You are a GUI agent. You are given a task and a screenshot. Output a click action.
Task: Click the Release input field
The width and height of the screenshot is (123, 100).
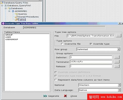pos(91,66)
